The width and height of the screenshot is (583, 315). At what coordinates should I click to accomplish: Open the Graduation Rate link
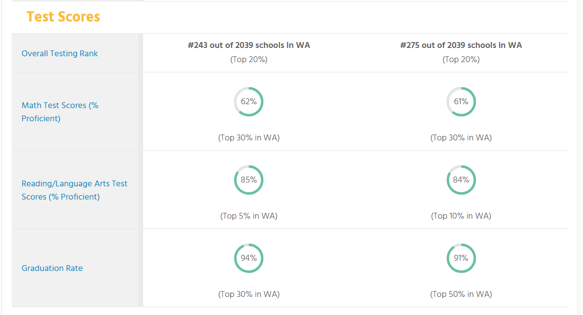(x=52, y=268)
